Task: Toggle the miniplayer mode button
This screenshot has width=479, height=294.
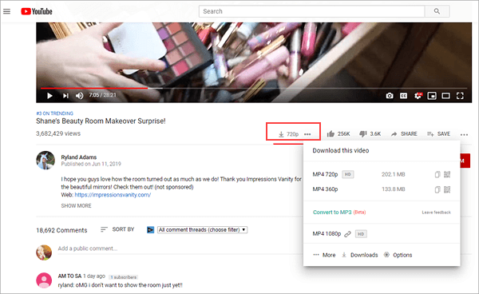Action: [x=432, y=96]
